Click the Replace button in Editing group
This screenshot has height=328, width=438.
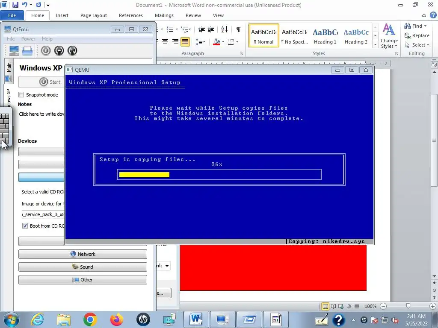[417, 35]
